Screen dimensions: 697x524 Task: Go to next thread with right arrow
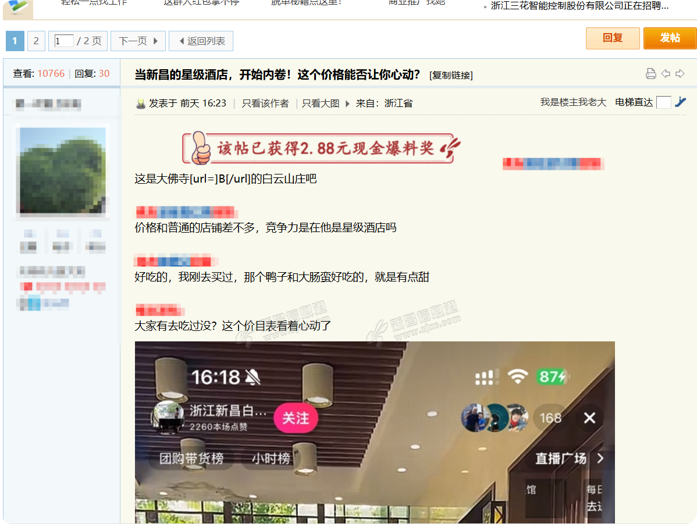(x=680, y=74)
